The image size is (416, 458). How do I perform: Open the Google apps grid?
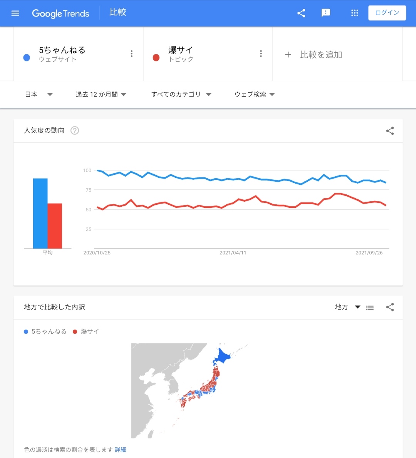point(355,13)
